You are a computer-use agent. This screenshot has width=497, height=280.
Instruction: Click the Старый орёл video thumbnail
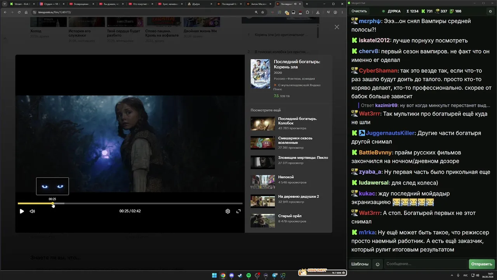[262, 220]
